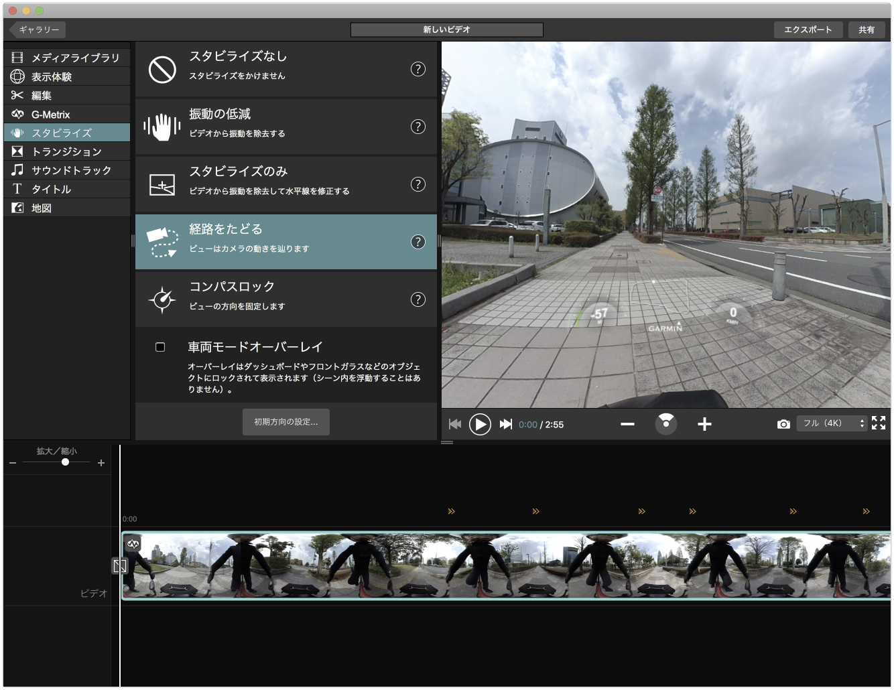Skip to the next frame in preview
The width and height of the screenshot is (894, 690).
click(506, 424)
